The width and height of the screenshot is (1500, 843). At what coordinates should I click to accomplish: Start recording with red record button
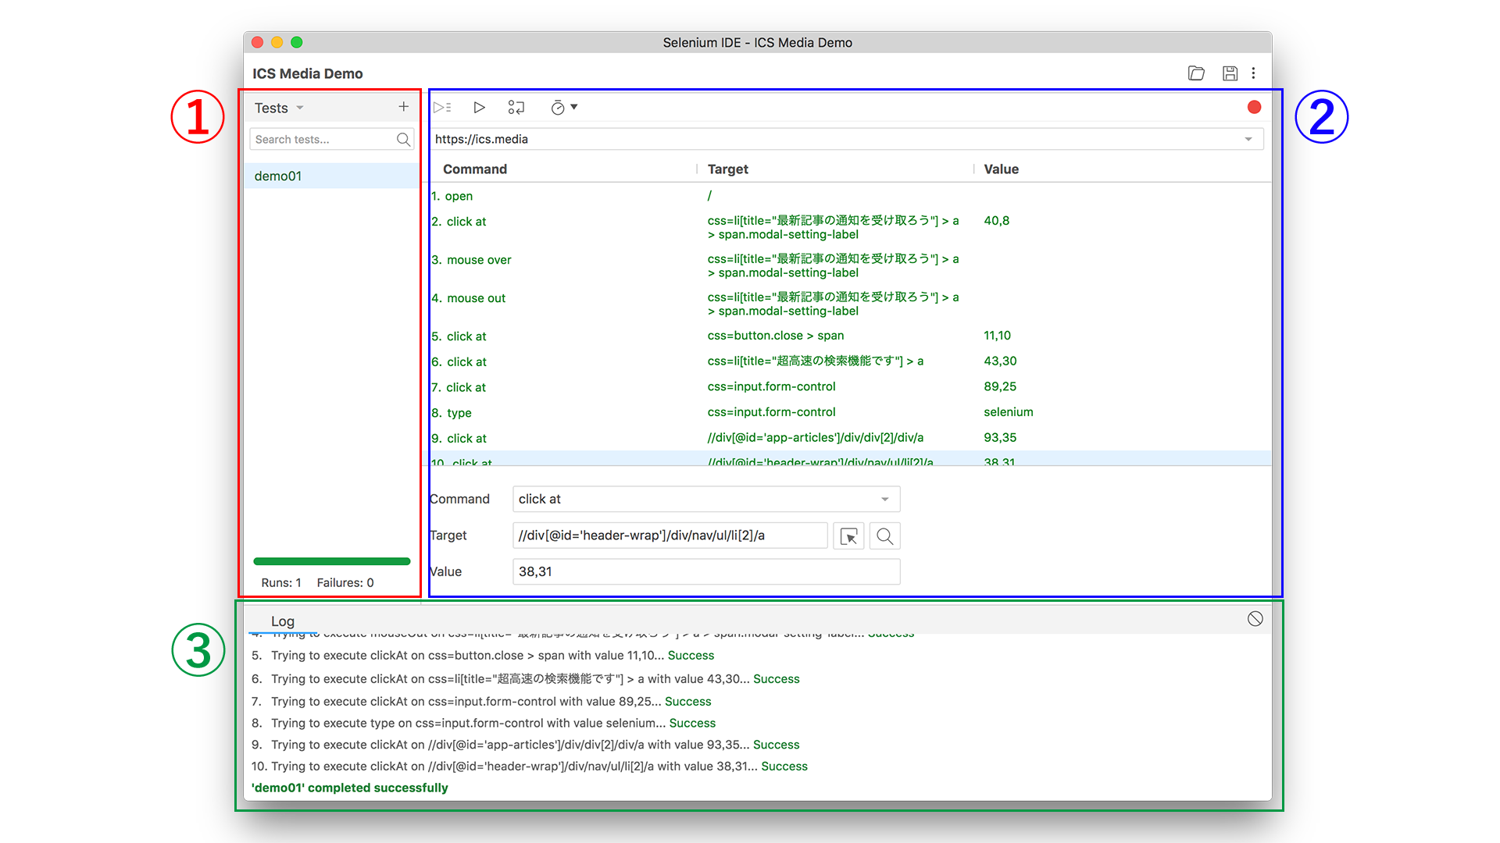pos(1254,108)
